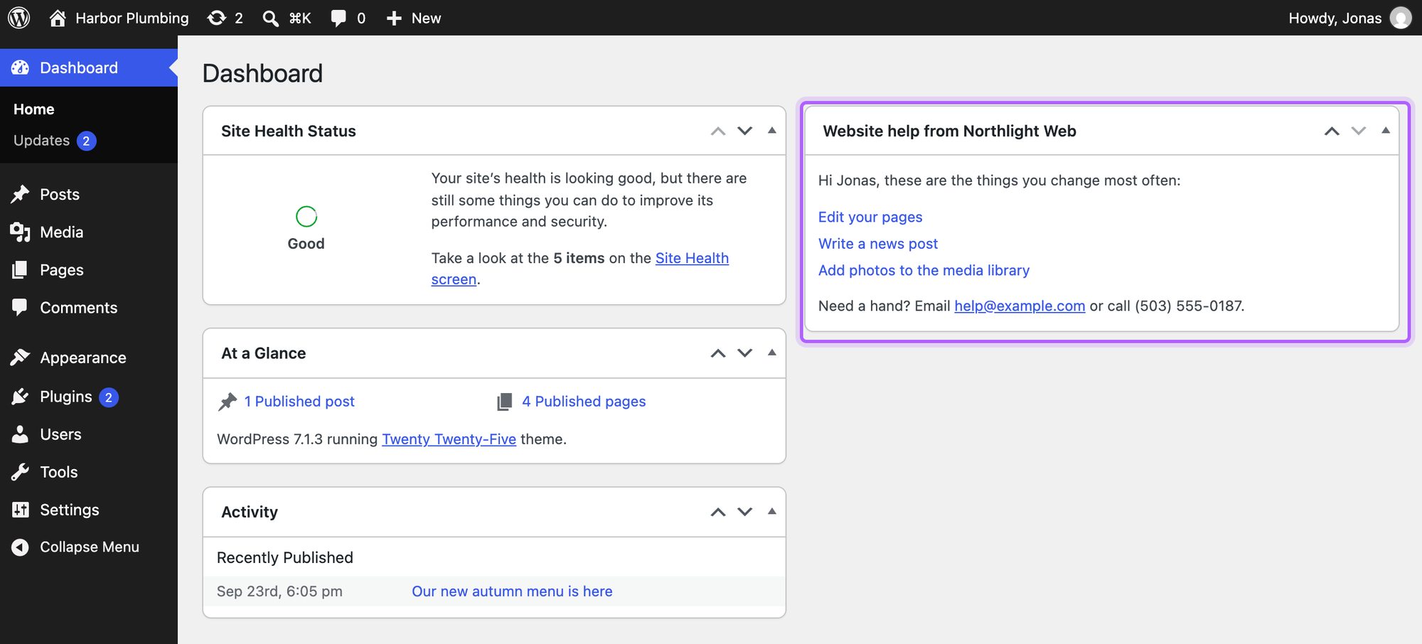Click the Plugins plug icon
Image resolution: width=1422 pixels, height=644 pixels.
coord(20,396)
